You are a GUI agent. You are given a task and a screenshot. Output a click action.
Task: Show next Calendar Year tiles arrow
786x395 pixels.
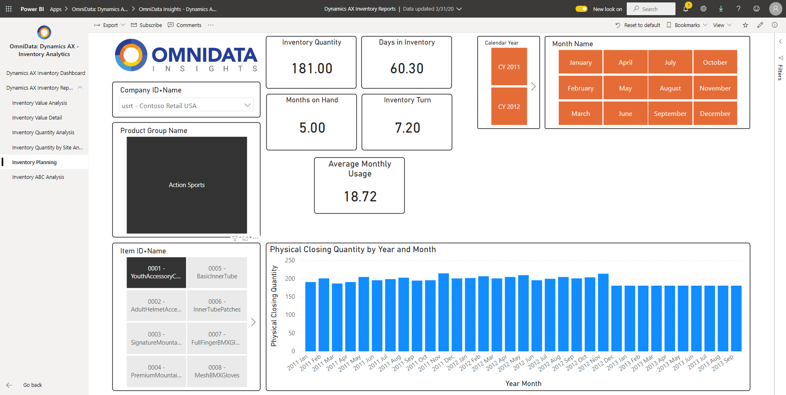533,86
